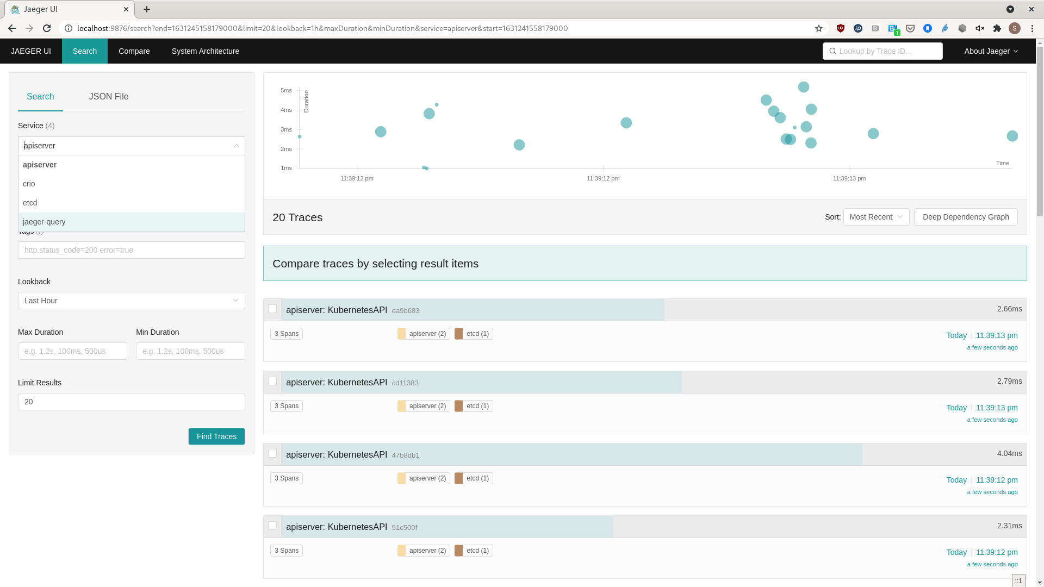Click the Pocket extension icon
The width and height of the screenshot is (1044, 587).
click(910, 28)
